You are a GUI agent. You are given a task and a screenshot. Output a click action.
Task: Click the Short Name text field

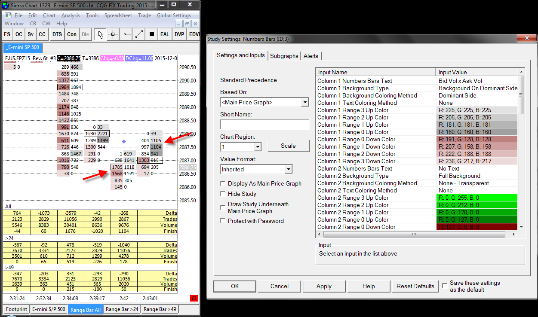(x=264, y=125)
